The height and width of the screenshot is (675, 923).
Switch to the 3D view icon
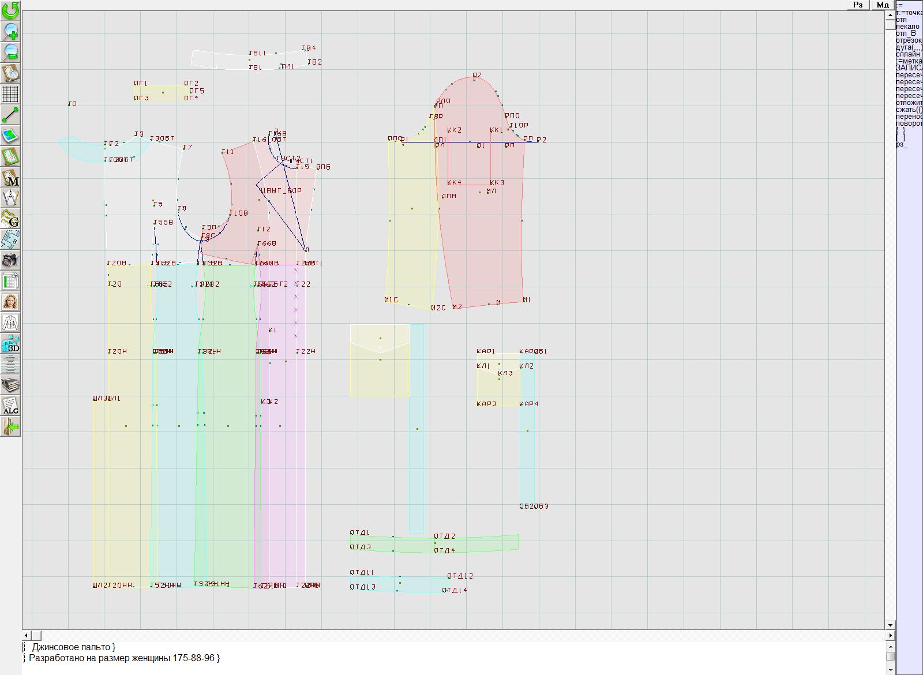tap(10, 343)
